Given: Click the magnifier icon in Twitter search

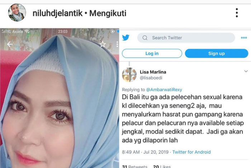Looking at the screenshot, I should pos(145,38).
